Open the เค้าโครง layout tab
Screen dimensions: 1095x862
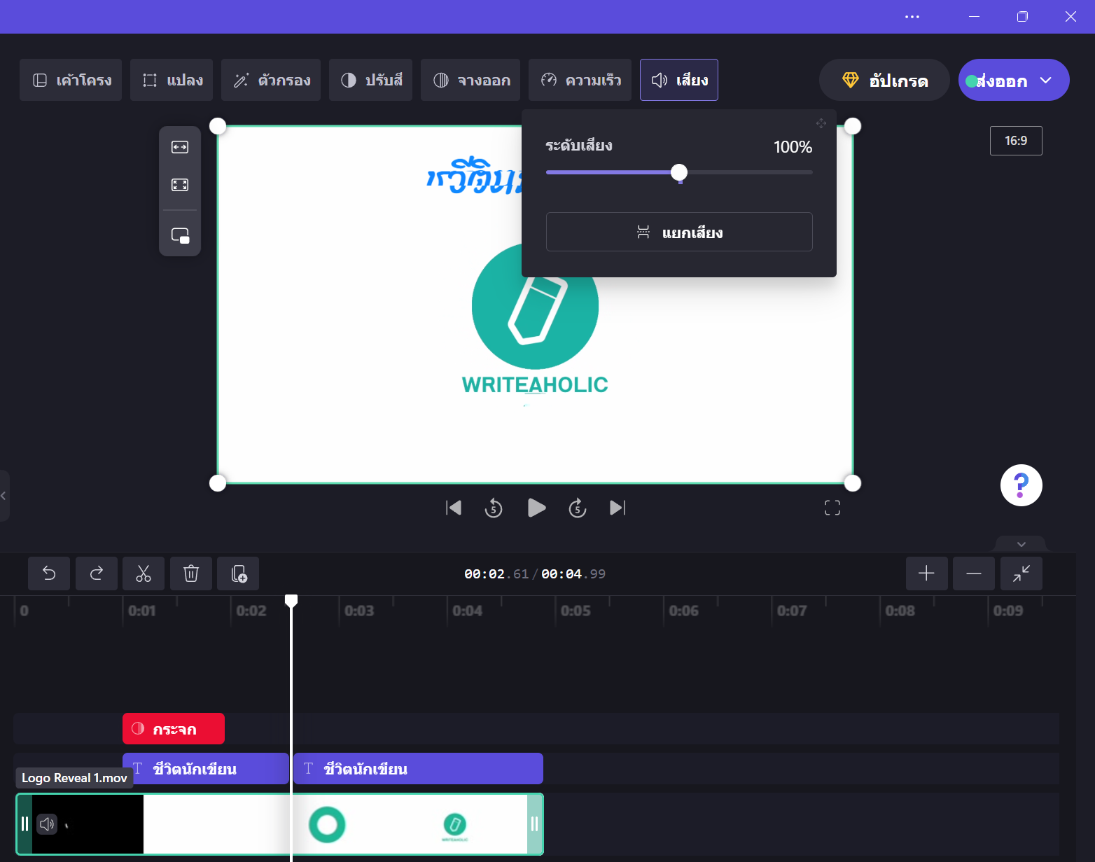[71, 80]
